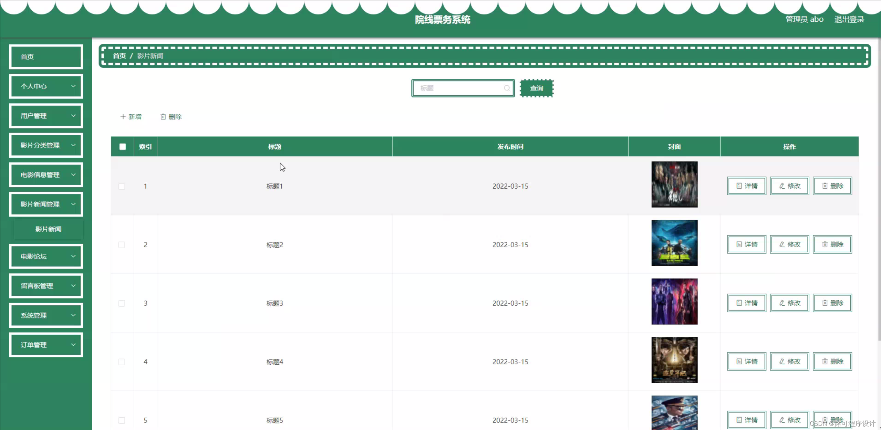Open 首页 in the sidebar
The image size is (881, 430).
pos(46,57)
